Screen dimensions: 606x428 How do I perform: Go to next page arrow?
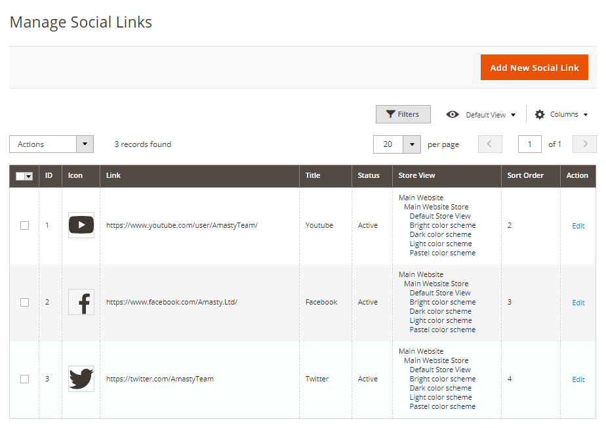coord(584,144)
